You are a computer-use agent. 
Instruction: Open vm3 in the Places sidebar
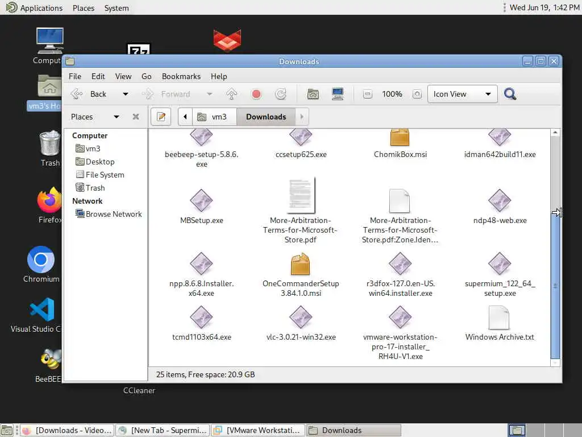click(x=88, y=149)
